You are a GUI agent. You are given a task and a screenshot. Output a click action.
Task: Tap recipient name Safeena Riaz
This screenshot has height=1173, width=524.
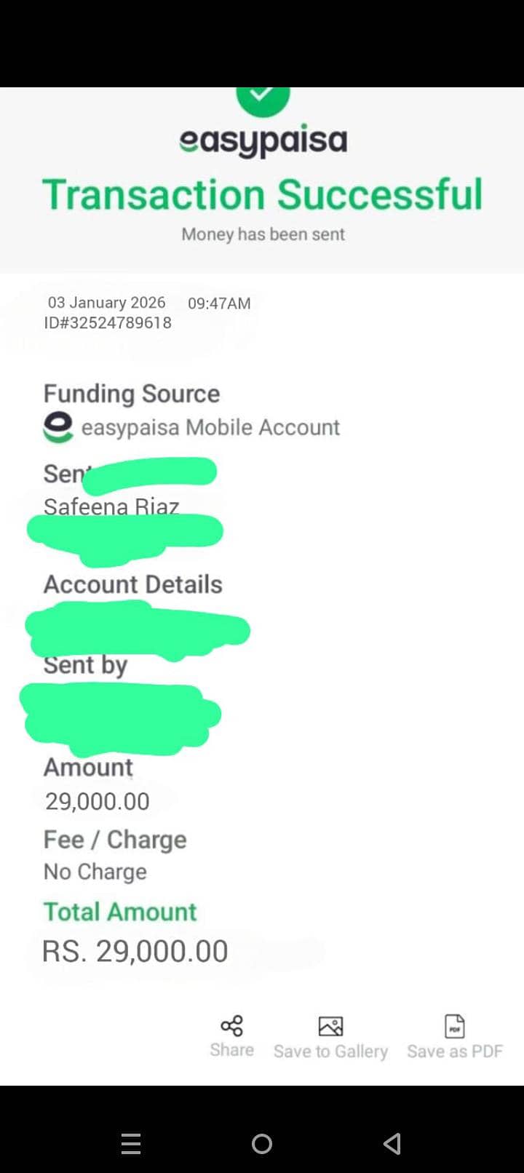111,506
